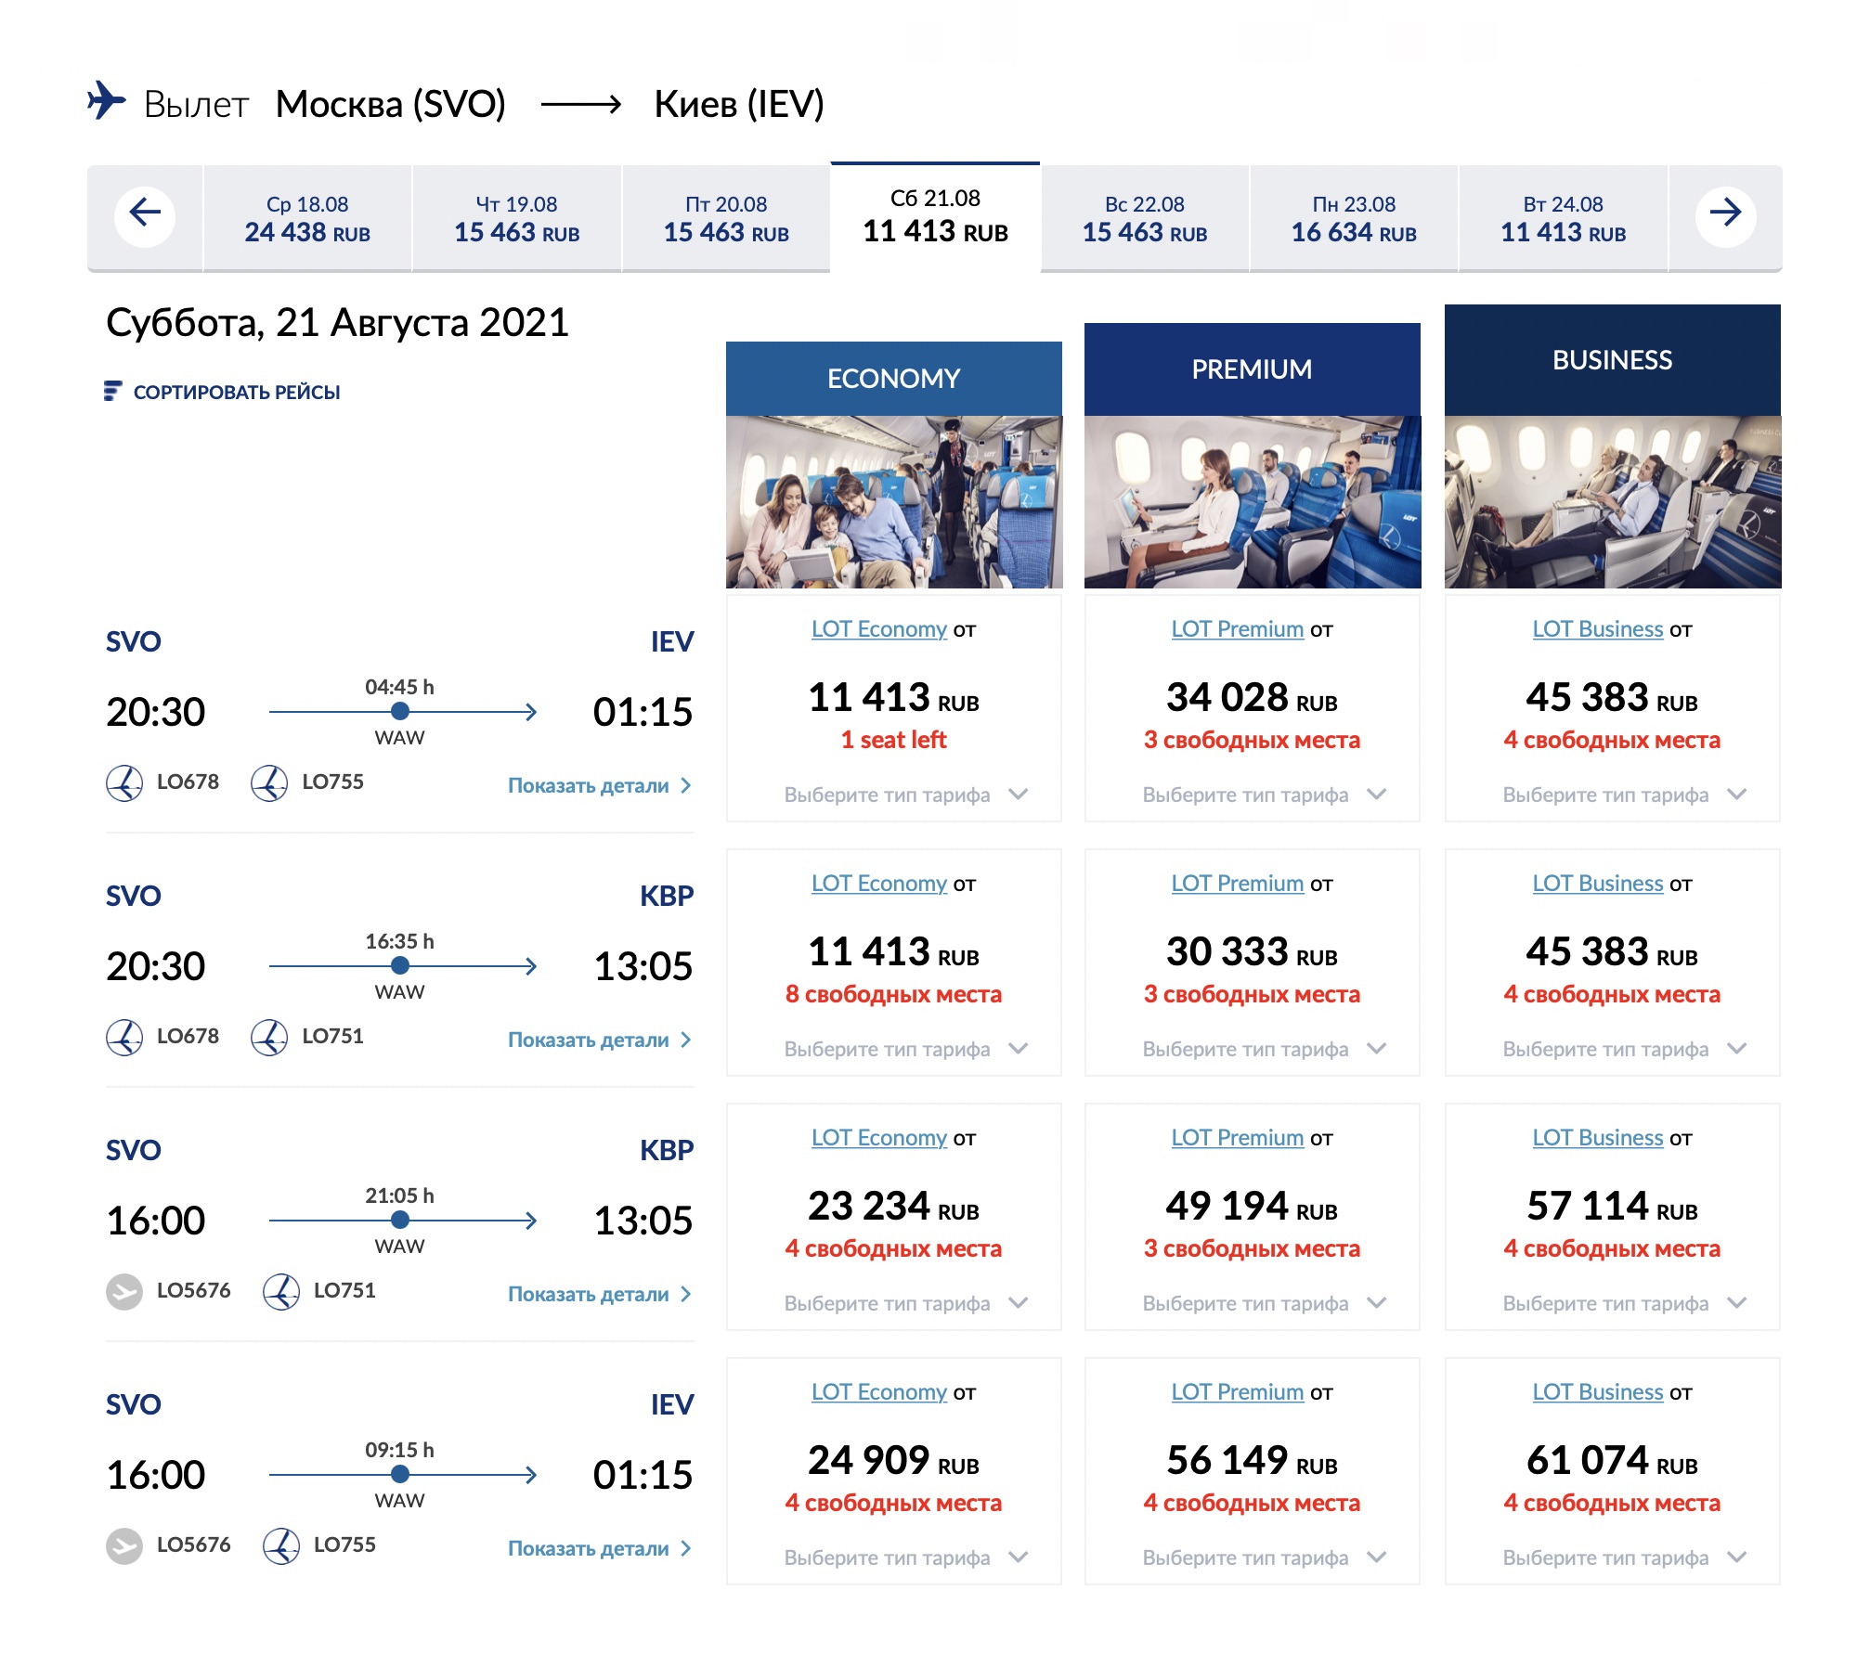
Task: Click the heading 'Суббота, 21 Августа 2021'
Action: (337, 323)
